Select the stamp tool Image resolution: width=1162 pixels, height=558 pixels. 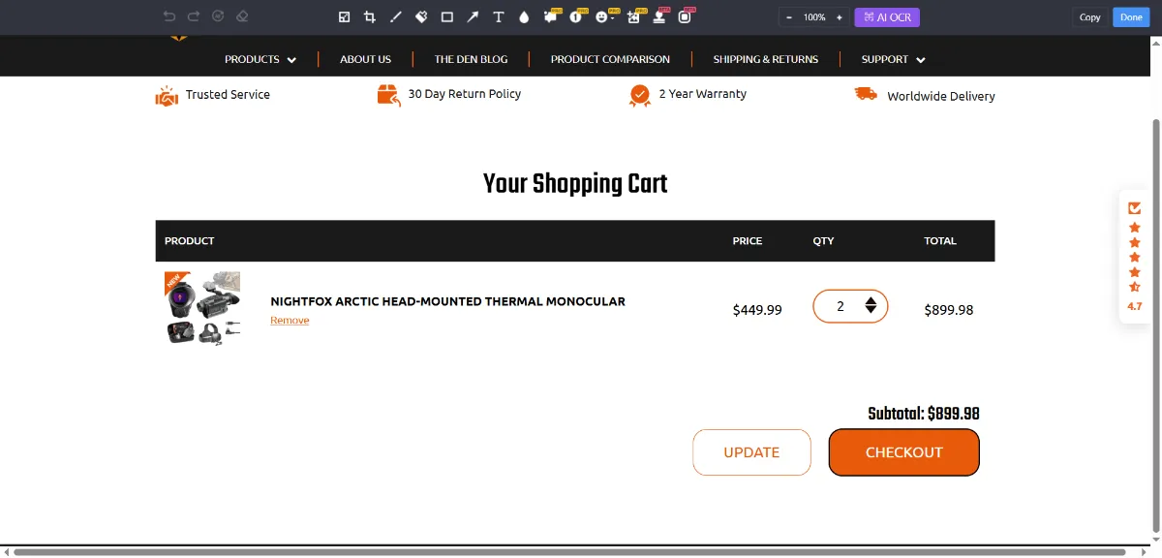[658, 16]
